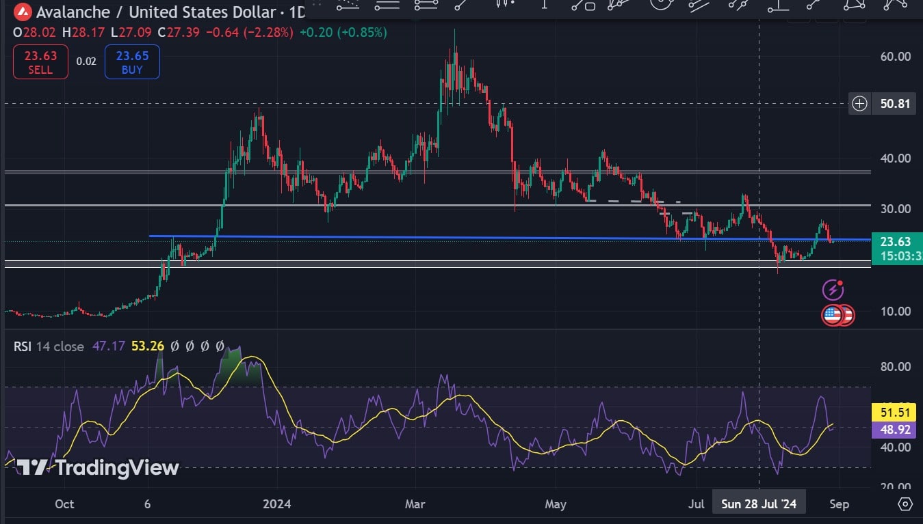923x524 pixels.
Task: Click the May label on time axis
Action: click(555, 504)
